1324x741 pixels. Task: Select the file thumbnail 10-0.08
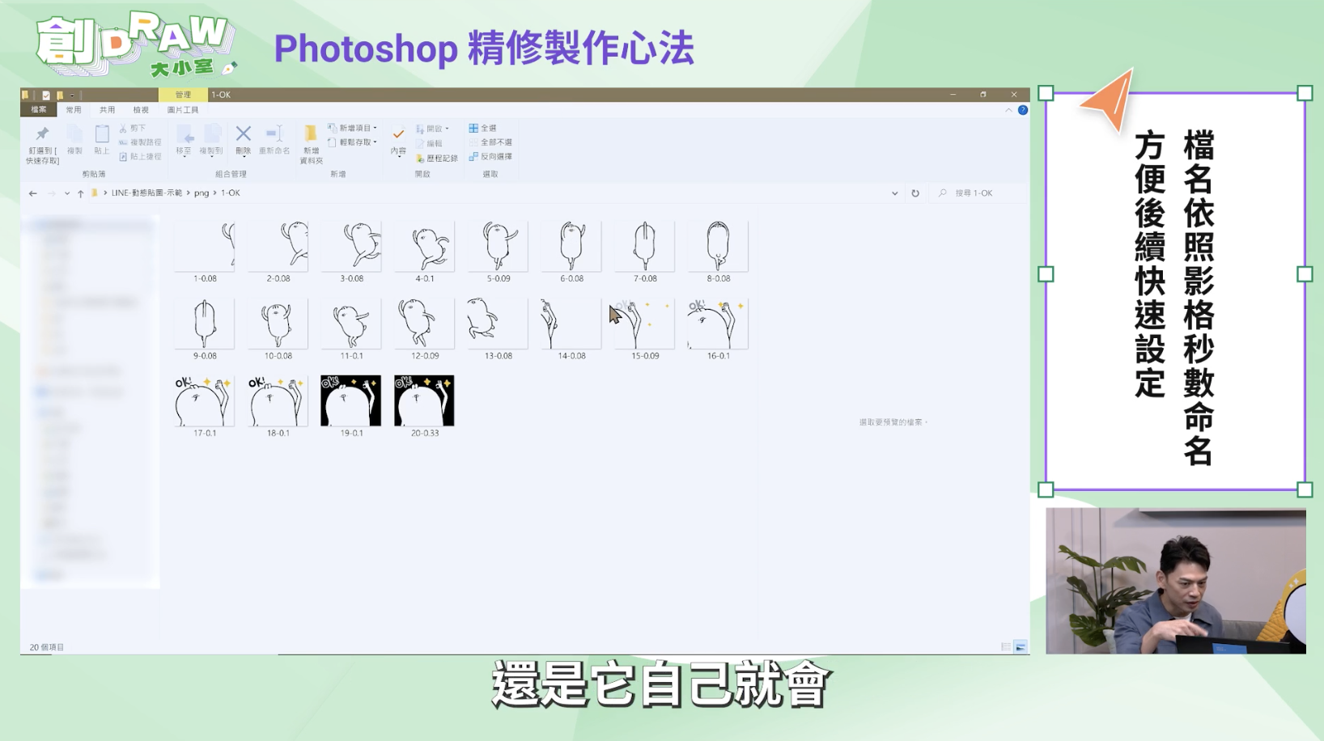pos(278,323)
